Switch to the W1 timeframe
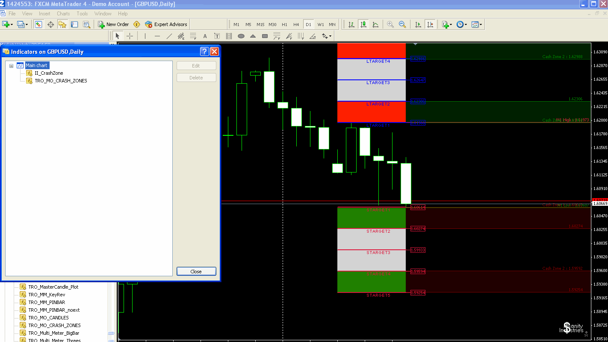This screenshot has width=608, height=342. [321, 24]
